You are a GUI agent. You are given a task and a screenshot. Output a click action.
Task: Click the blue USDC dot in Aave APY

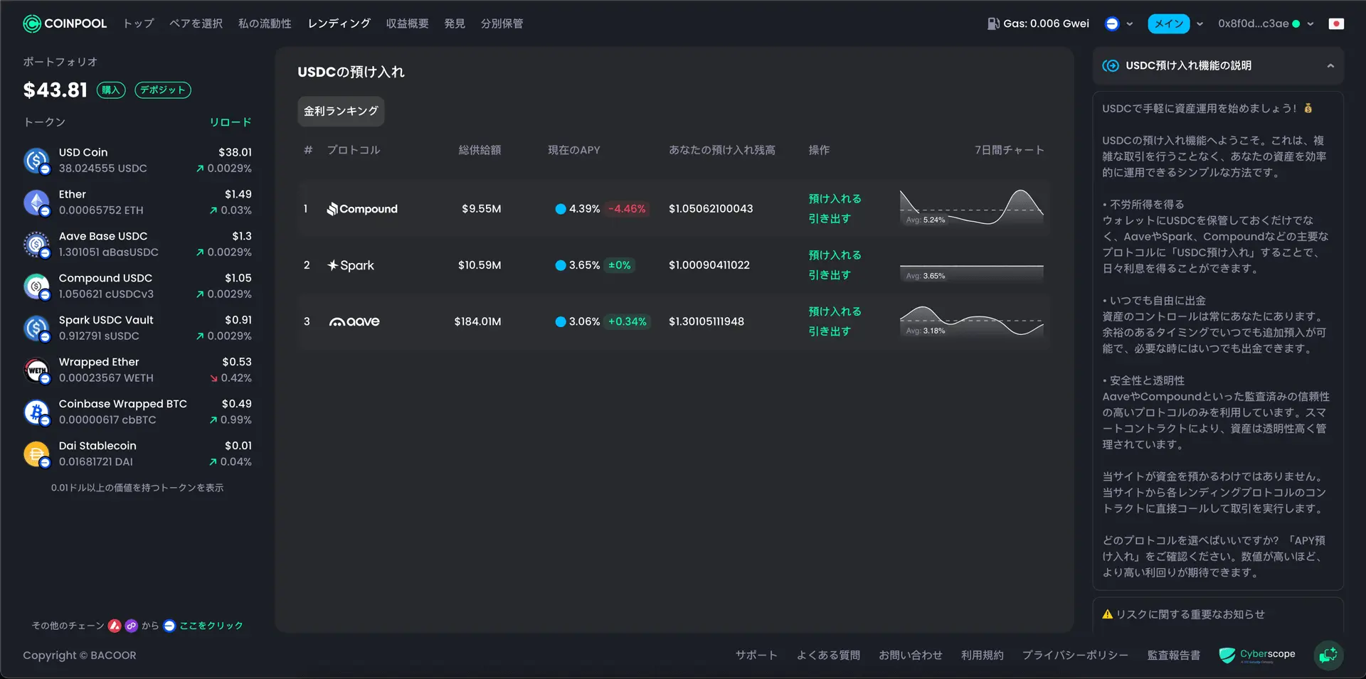pyautogui.click(x=561, y=321)
